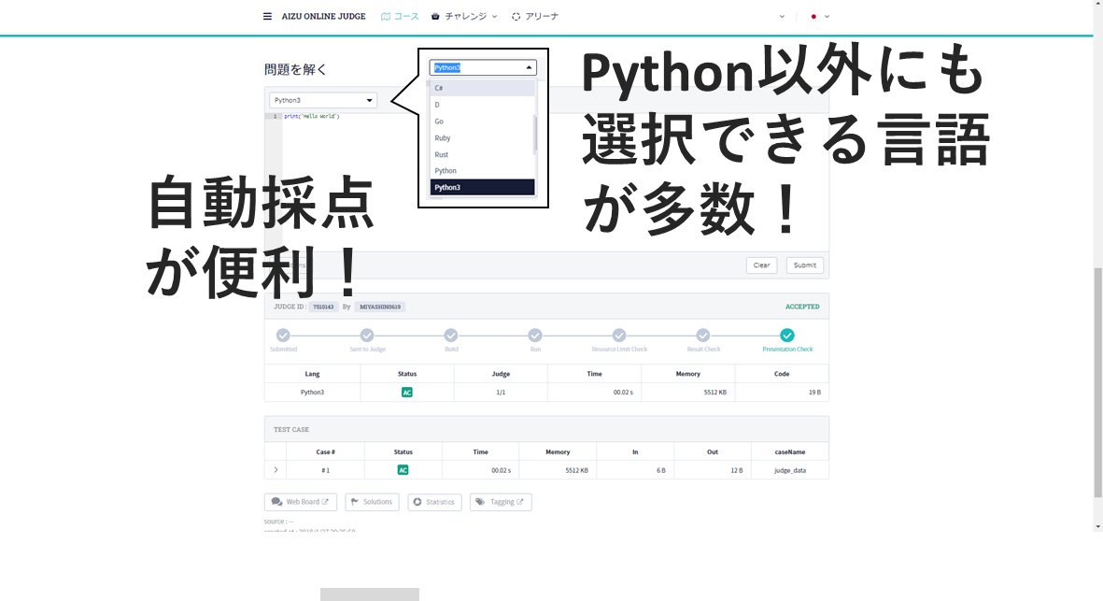Open the Python3 language dropdown above editor
Image resolution: width=1103 pixels, height=601 pixels.
[x=323, y=100]
